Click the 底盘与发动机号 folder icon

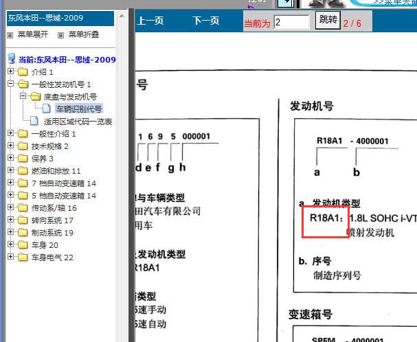pos(35,97)
